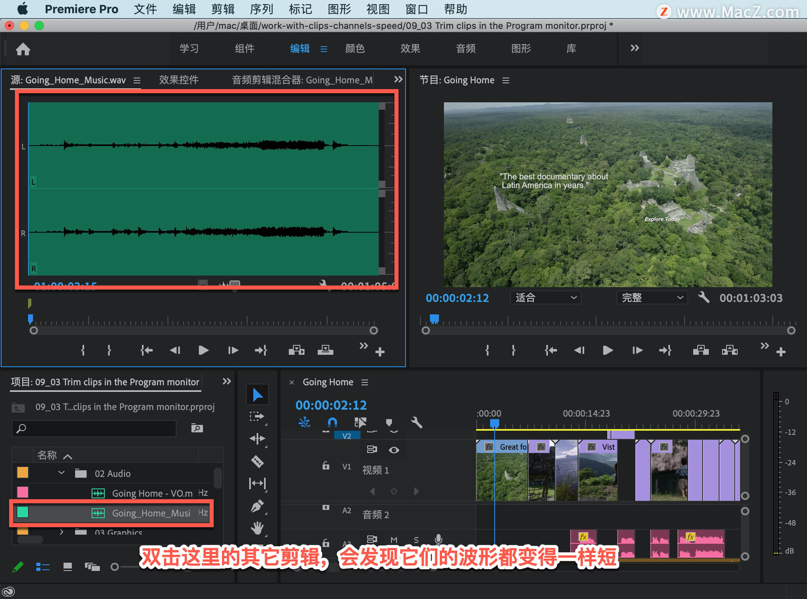The width and height of the screenshot is (807, 599).
Task: Select the Hand tool
Action: [257, 528]
